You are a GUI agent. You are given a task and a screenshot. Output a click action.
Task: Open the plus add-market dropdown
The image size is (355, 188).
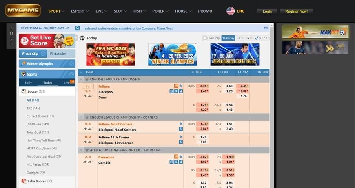240,38
